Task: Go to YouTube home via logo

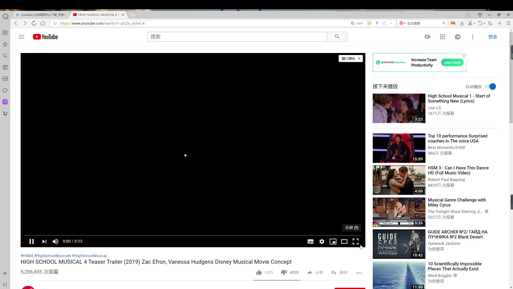Action: click(45, 37)
